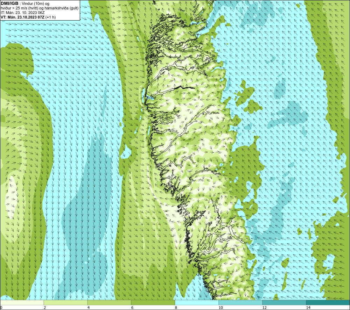The height and width of the screenshot is (310, 350).
Task: Click the 10–12 m/s cyan legend swatch
Action: 241,302
